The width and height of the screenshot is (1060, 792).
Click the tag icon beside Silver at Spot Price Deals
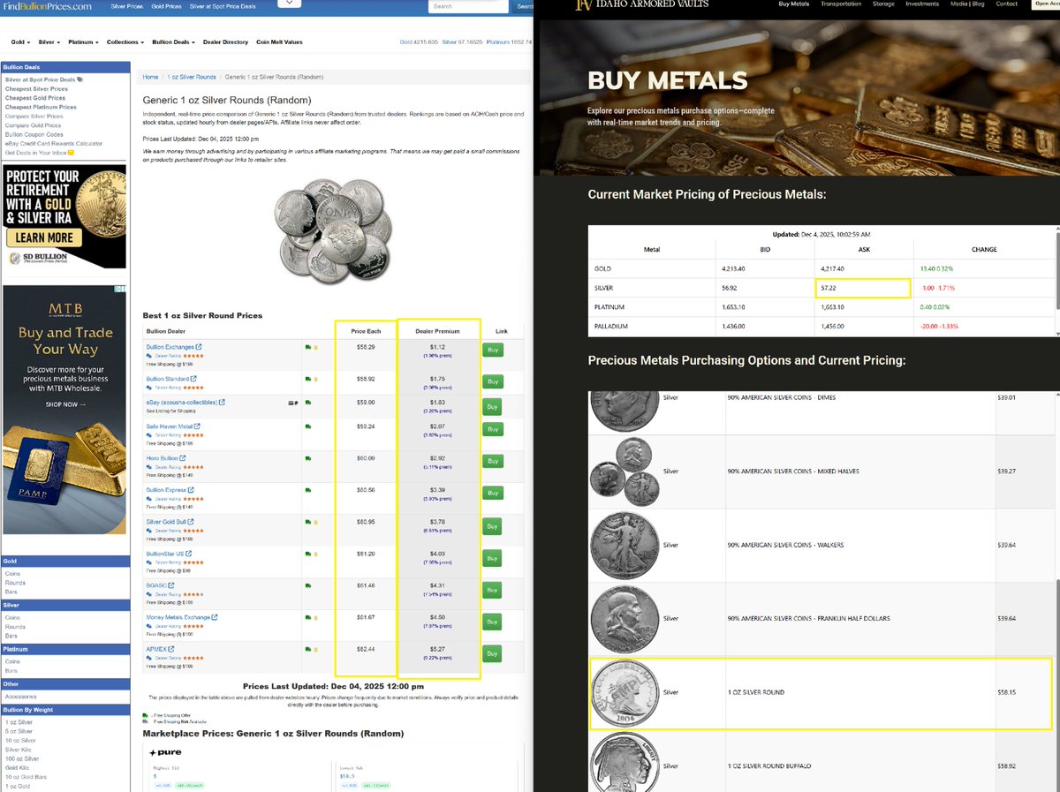point(79,79)
